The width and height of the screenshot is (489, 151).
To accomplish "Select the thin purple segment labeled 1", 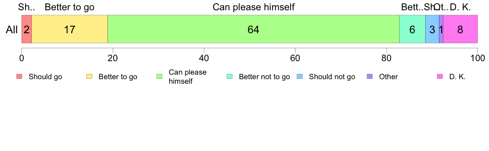I will coord(441,29).
